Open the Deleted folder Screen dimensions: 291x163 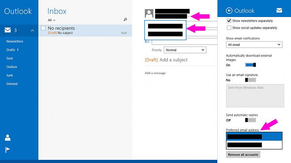click(x=12, y=84)
